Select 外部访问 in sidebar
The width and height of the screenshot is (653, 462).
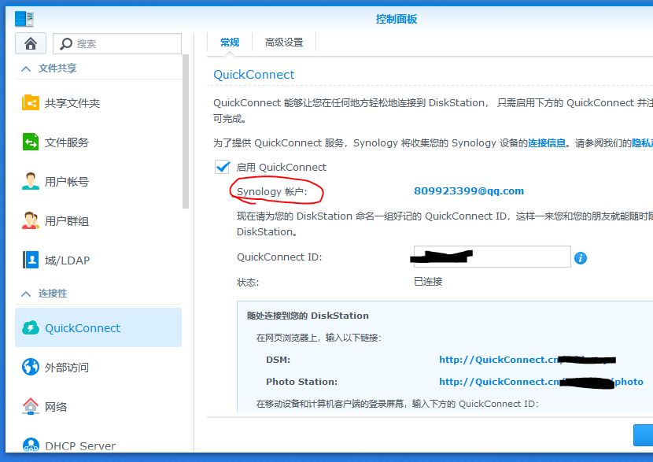coord(67,368)
